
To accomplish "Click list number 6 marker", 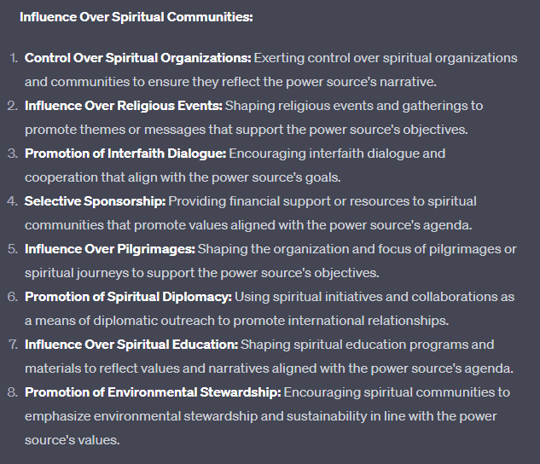I will tap(13, 297).
